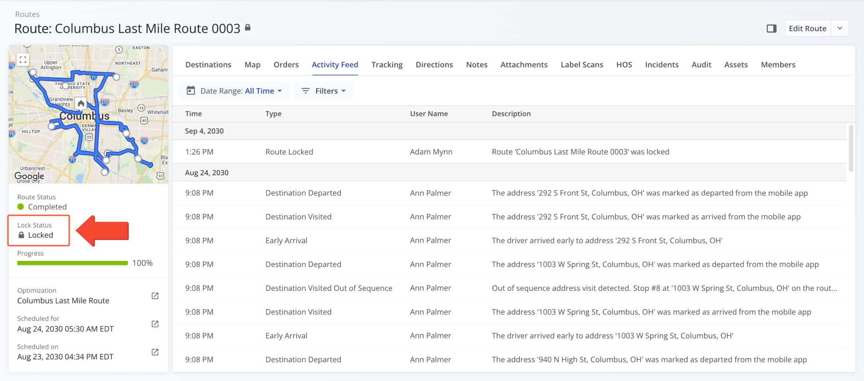Click the Adam Mynn user name
The image size is (864, 381).
(431, 152)
